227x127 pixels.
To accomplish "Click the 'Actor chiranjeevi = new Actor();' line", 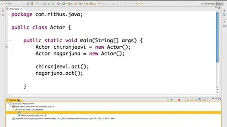I will point(83,47).
